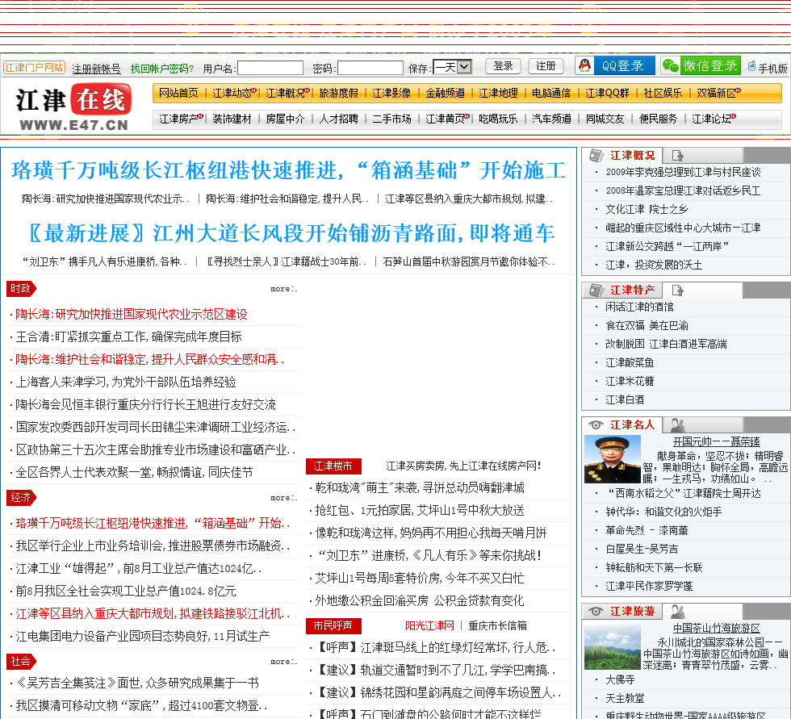Click the eye icon of 江津名人 panel
791x719 pixels.
596,425
